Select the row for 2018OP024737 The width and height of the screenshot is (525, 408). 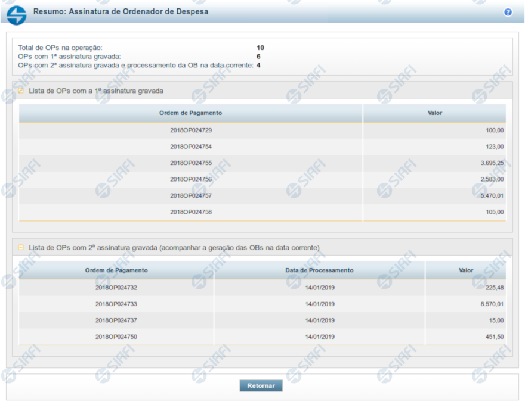(x=116, y=320)
